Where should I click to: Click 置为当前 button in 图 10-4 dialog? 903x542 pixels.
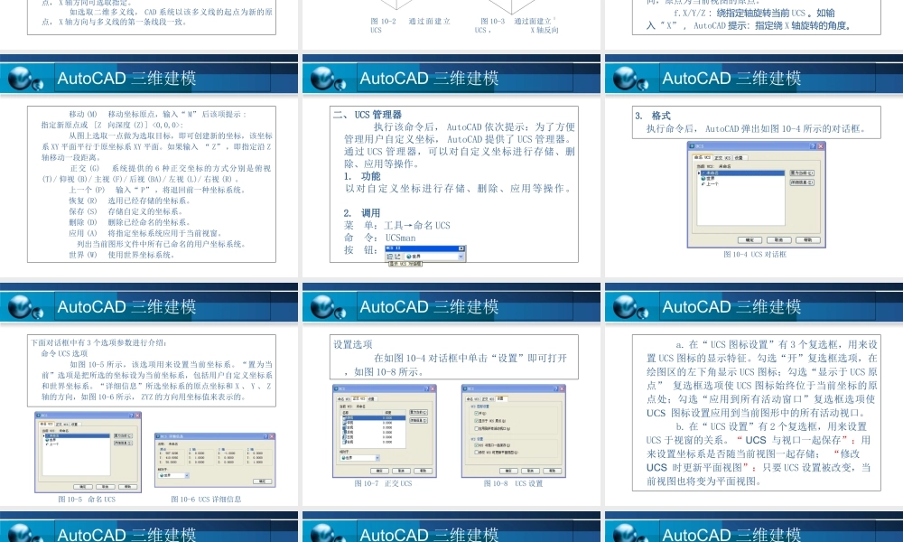coord(802,173)
